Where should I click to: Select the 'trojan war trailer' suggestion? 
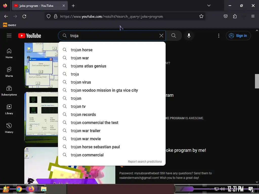pyautogui.click(x=112, y=131)
